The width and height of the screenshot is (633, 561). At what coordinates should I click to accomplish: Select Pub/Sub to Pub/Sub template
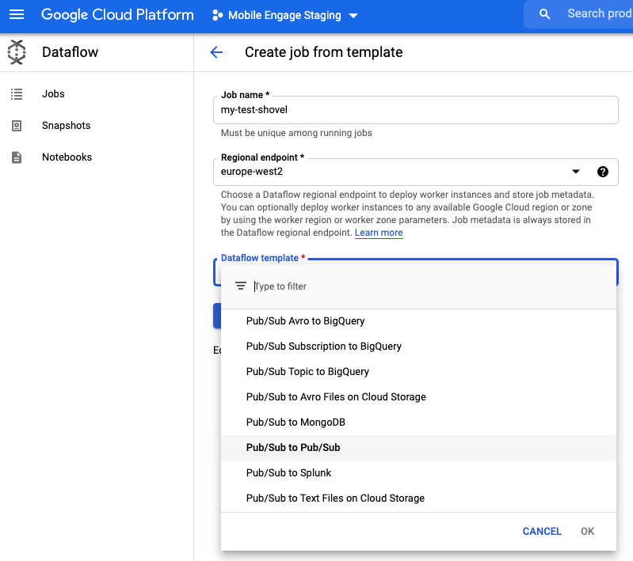293,448
